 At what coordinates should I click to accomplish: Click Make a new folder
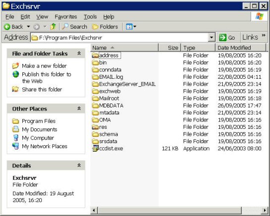44,65
